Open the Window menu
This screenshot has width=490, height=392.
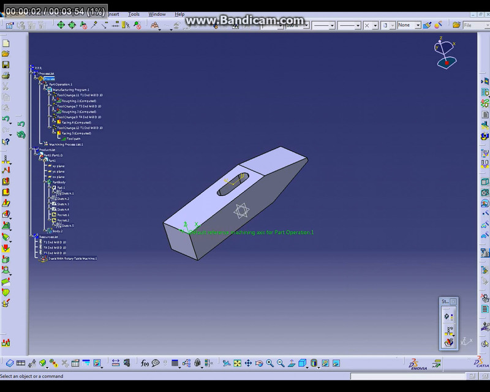pos(158,14)
